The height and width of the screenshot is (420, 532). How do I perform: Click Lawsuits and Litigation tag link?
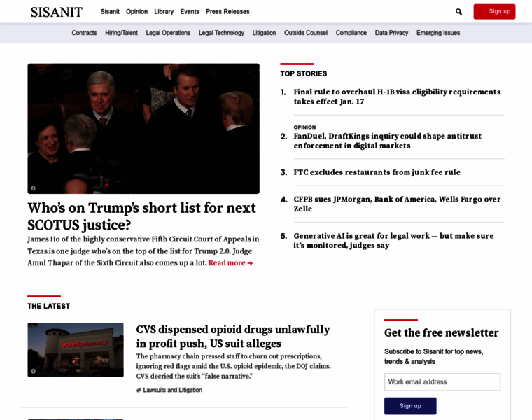point(172,390)
